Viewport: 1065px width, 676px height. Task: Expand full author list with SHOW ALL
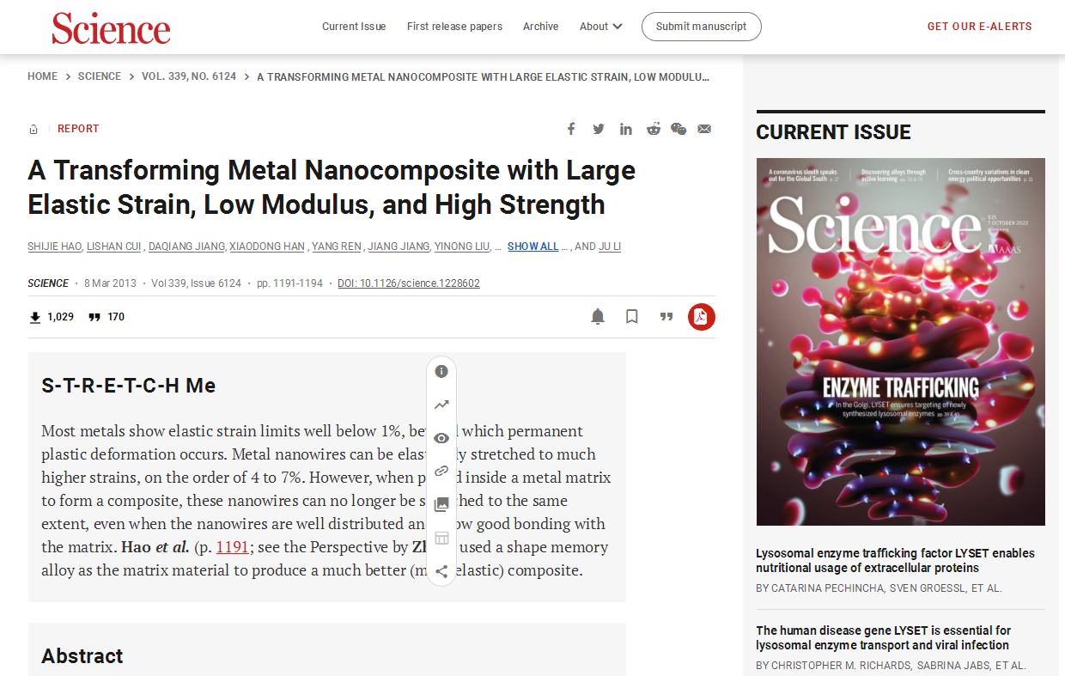click(x=532, y=247)
